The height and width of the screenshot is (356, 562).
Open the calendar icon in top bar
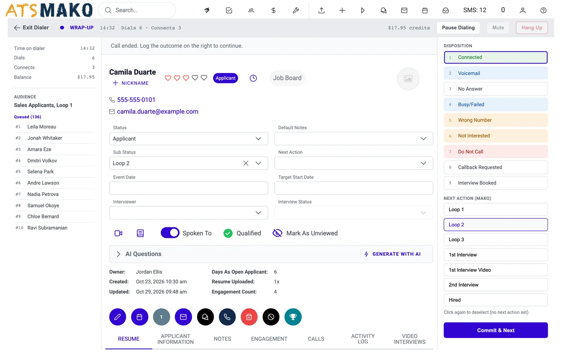[x=425, y=10]
